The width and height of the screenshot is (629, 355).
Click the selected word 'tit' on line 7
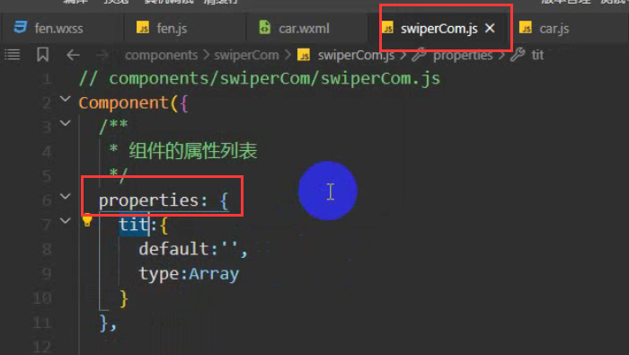[134, 225]
